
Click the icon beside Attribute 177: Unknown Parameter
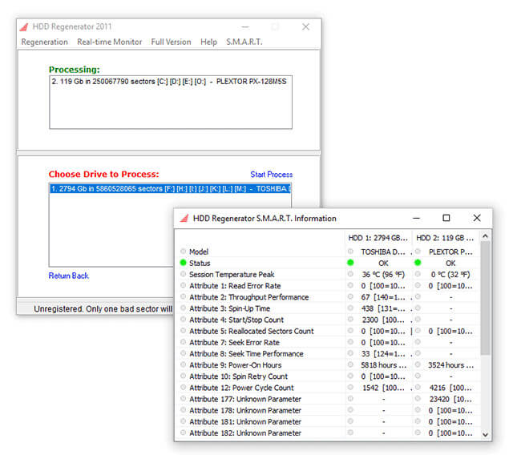click(183, 398)
